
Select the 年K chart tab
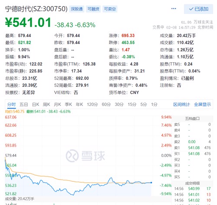(x=79, y=104)
